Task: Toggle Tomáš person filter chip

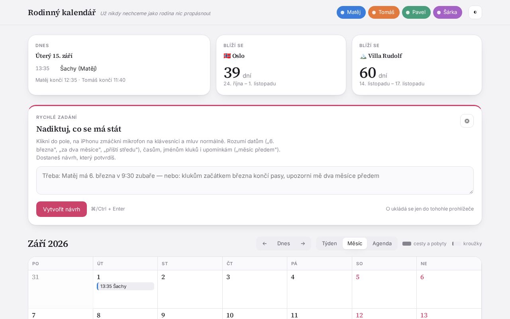Action: pyautogui.click(x=384, y=12)
